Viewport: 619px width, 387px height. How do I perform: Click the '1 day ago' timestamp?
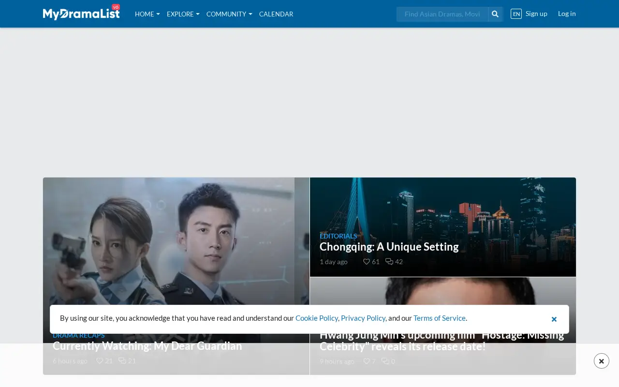tap(334, 262)
